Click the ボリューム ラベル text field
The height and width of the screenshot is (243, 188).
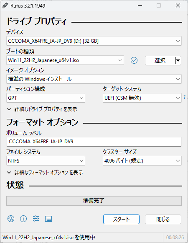pos(94,142)
